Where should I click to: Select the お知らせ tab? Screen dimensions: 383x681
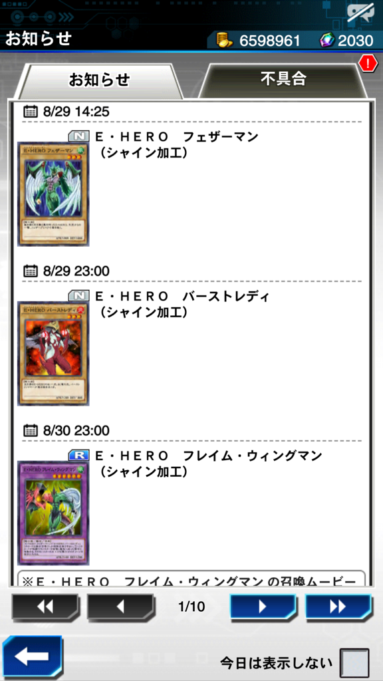[x=99, y=80]
